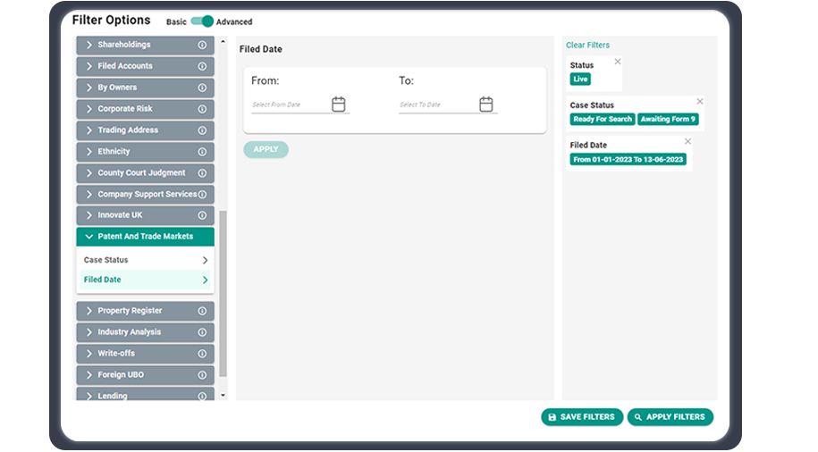Open info icon for Company Support Services
This screenshot has width=818, height=452.
(202, 195)
